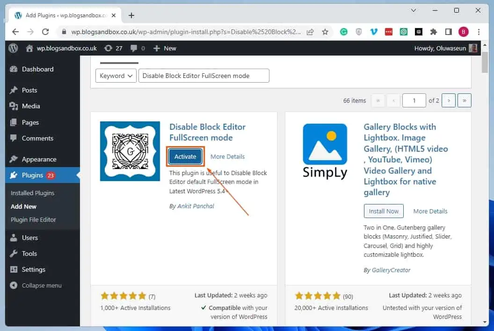Click the address bar URL
This screenshot has height=331, width=494.
(186, 32)
